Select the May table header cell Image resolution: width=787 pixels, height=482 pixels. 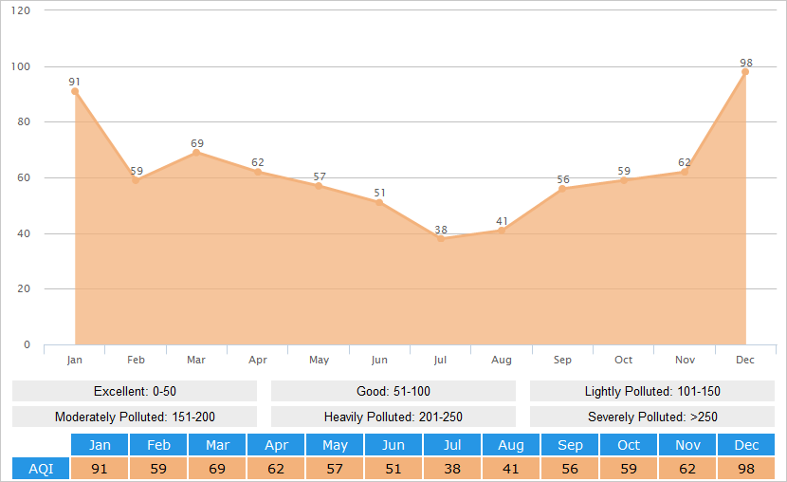coord(335,445)
